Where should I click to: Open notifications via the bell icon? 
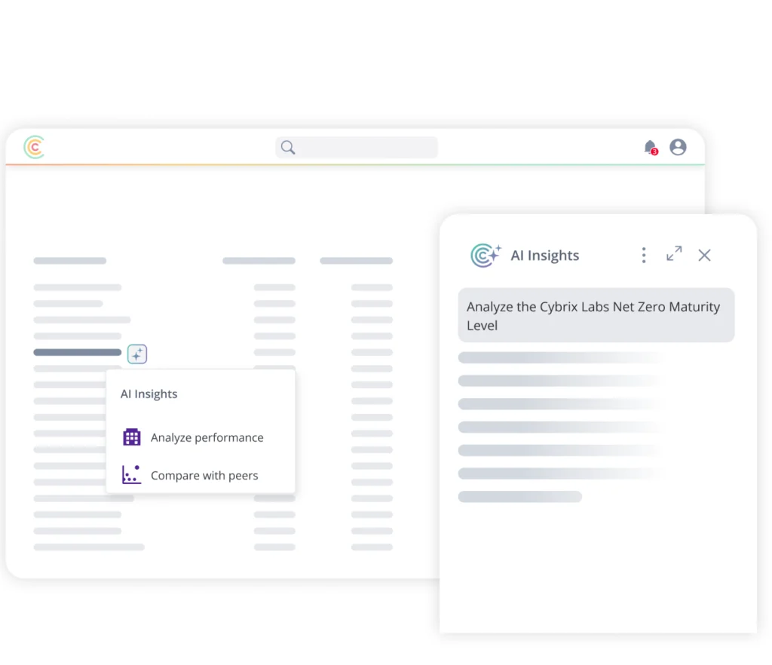[x=649, y=146]
